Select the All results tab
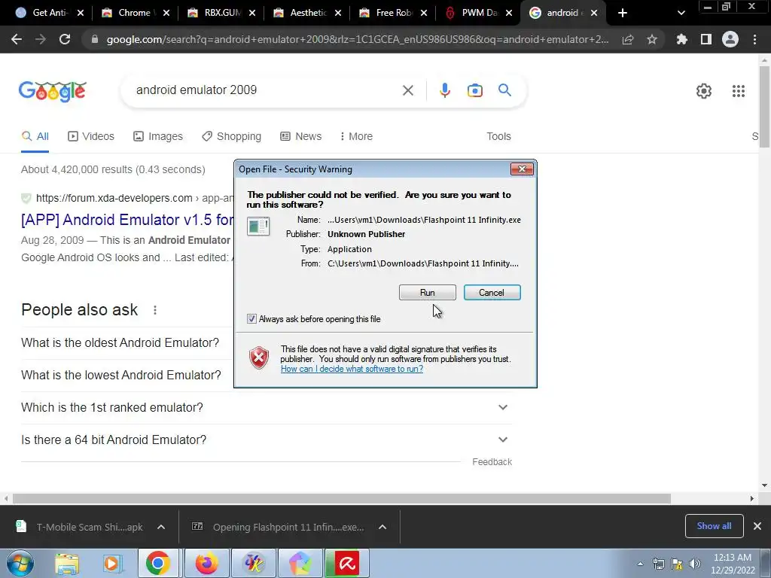This screenshot has height=578, width=771. 35,136
